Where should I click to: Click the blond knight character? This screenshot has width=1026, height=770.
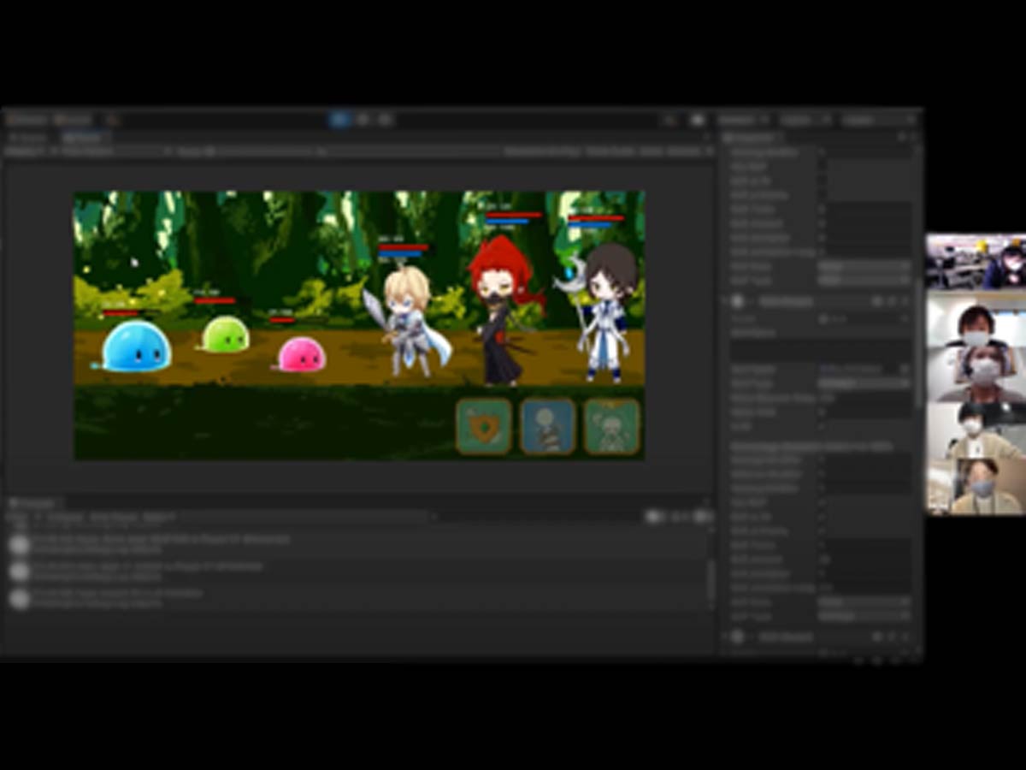tap(408, 321)
